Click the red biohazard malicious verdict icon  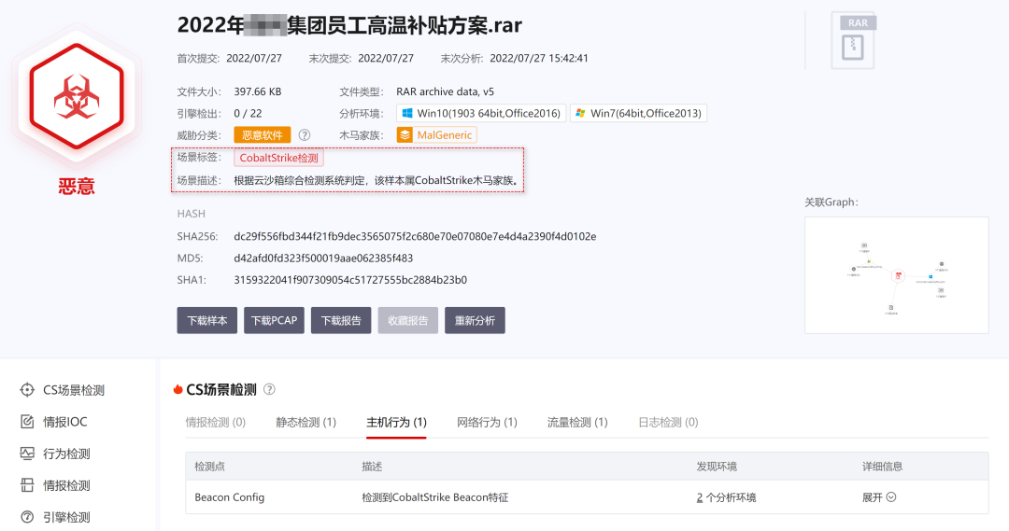[76, 97]
